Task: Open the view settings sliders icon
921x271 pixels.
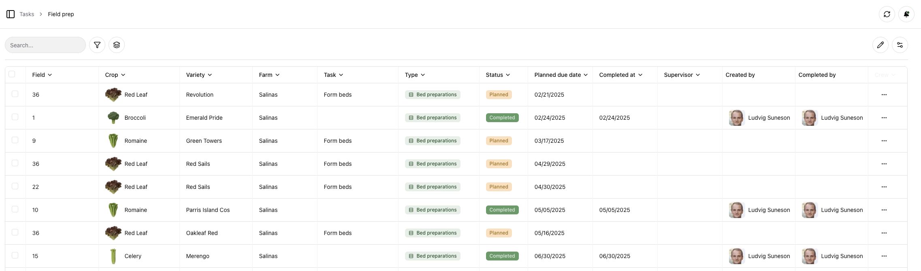Action: click(x=900, y=45)
